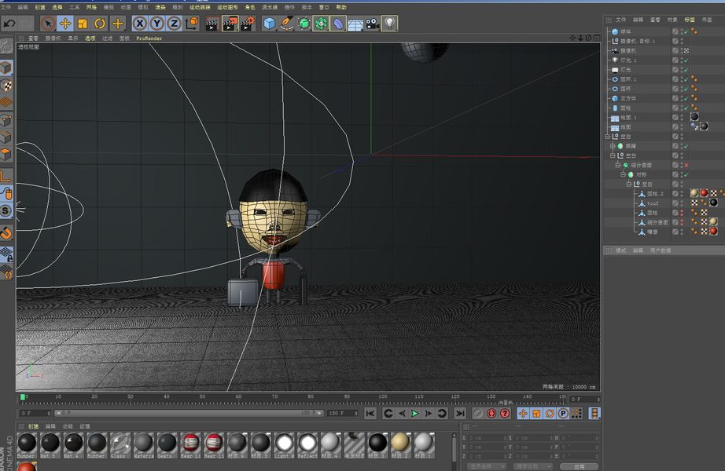Image resolution: width=725 pixels, height=471 pixels.
Task: Click the 应用 apply button in coordinates
Action: (579, 466)
